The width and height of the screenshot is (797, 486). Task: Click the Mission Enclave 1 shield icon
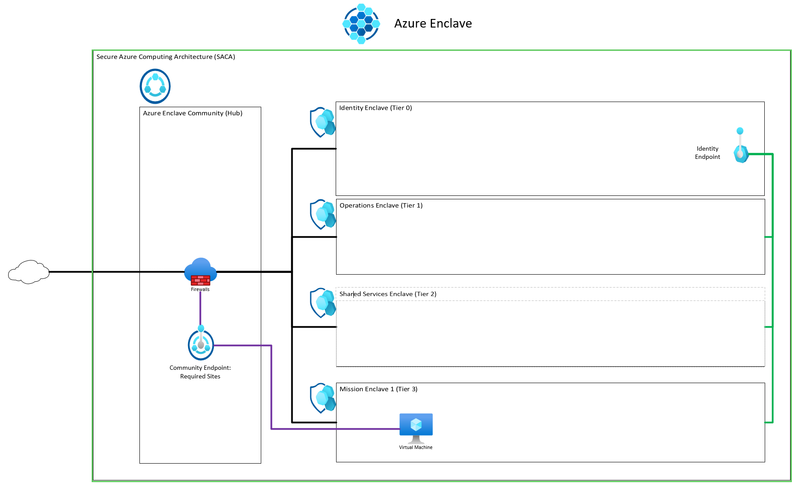pos(323,398)
